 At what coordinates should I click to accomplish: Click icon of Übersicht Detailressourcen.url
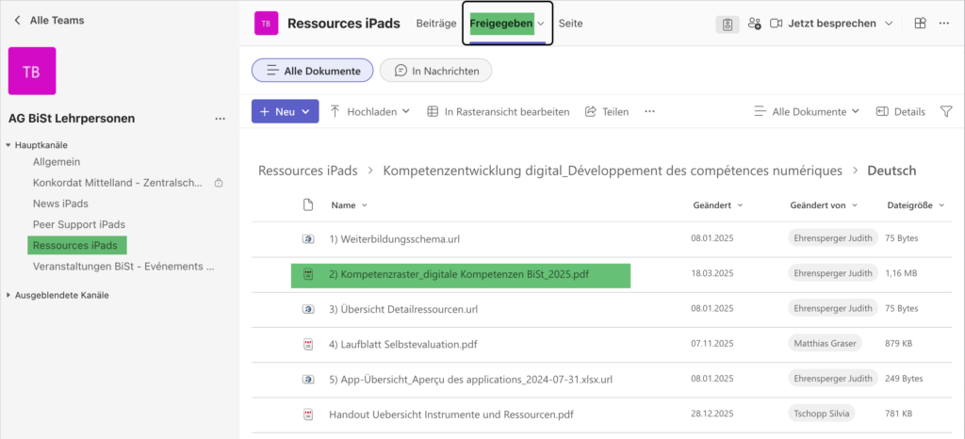pos(308,309)
